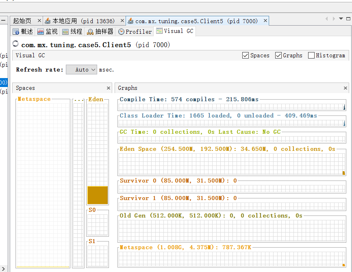Uncheck the Spaces checkbox
Image resolution: width=352 pixels, height=272 pixels.
(x=245, y=55)
